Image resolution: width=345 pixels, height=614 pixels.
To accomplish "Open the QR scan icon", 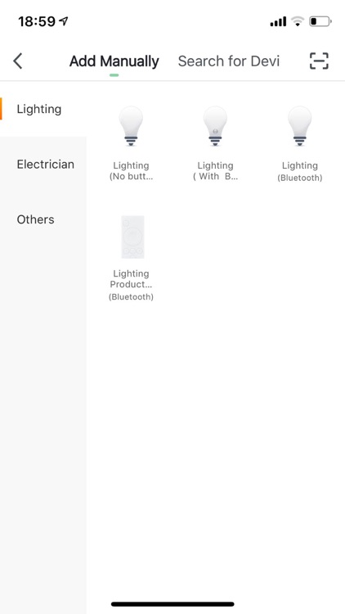I will pos(319,61).
